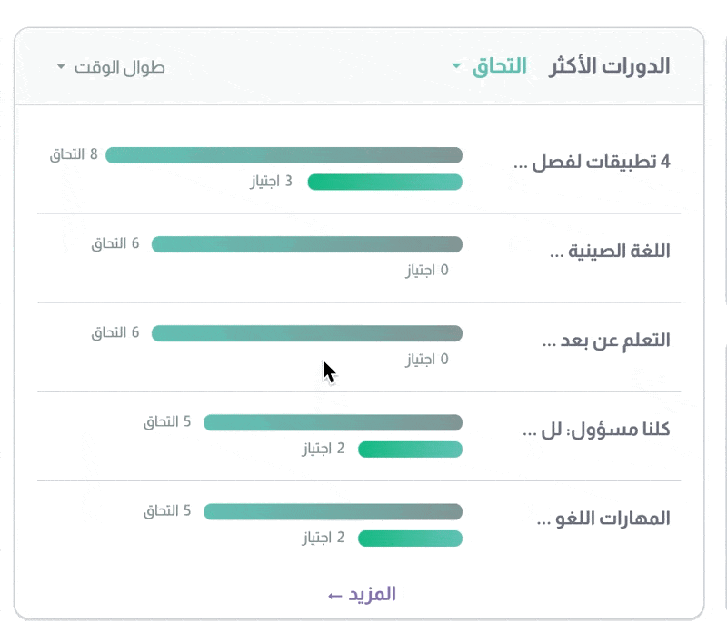
Task: Open the التحاق metric dropdown
Action: pos(490,66)
